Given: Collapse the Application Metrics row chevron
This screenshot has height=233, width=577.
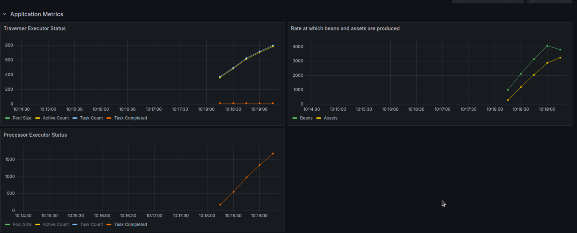Looking at the screenshot, I should 5,14.
